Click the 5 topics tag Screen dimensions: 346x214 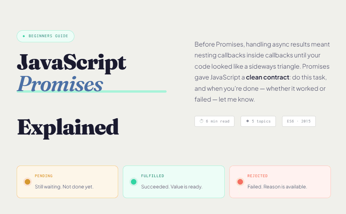click(x=258, y=121)
